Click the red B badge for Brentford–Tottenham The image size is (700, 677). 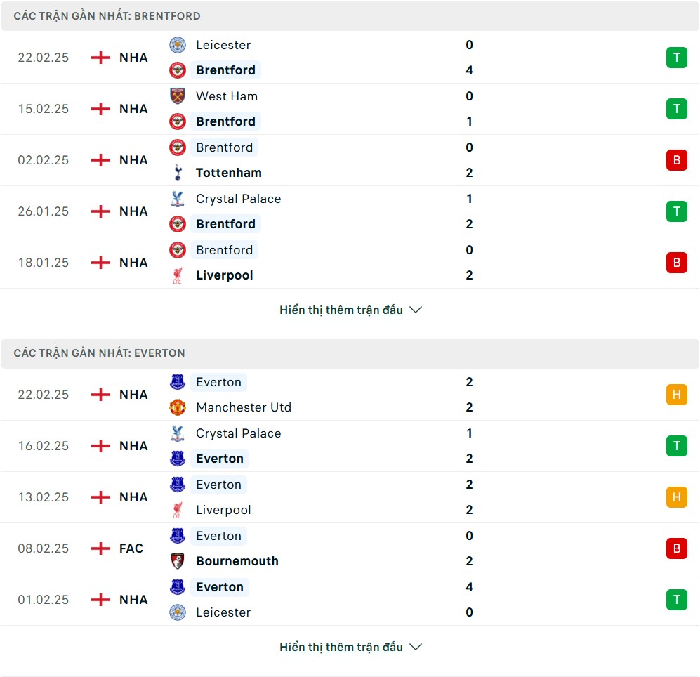[676, 160]
